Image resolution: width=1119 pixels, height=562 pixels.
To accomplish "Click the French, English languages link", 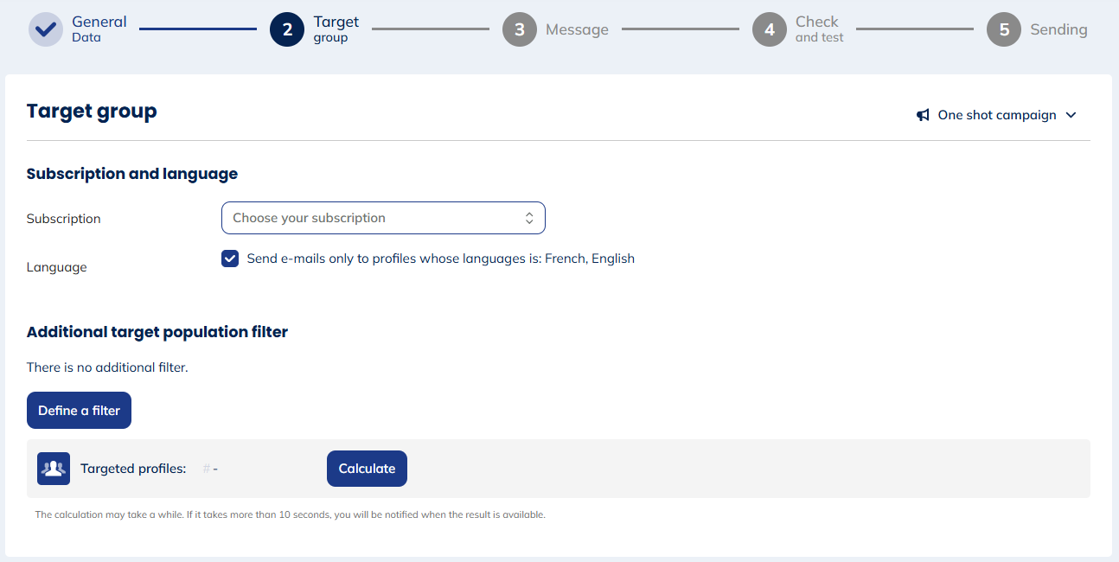I will (587, 258).
